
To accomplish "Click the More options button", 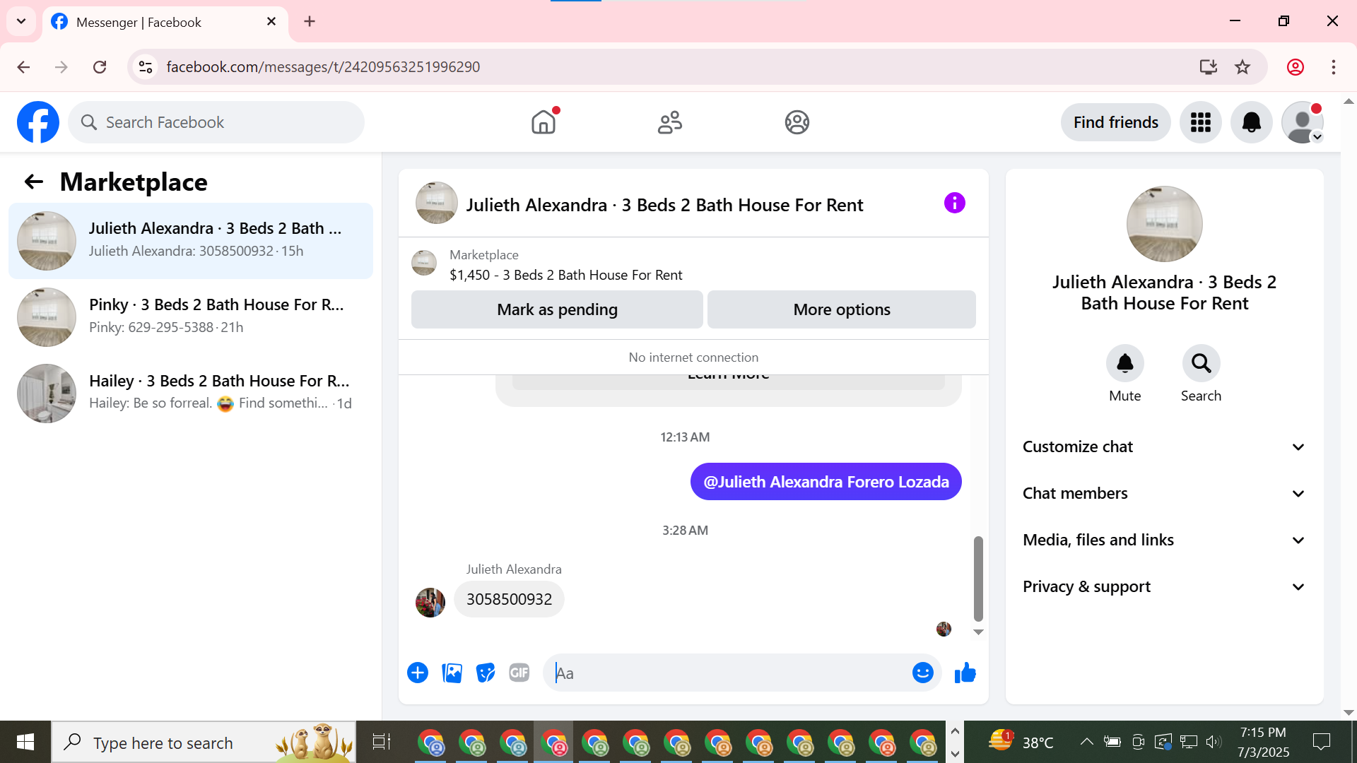I will (x=841, y=309).
